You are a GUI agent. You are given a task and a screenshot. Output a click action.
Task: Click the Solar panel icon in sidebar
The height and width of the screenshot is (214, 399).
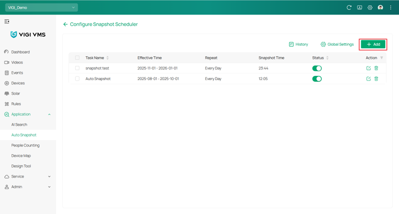pyautogui.click(x=6, y=93)
